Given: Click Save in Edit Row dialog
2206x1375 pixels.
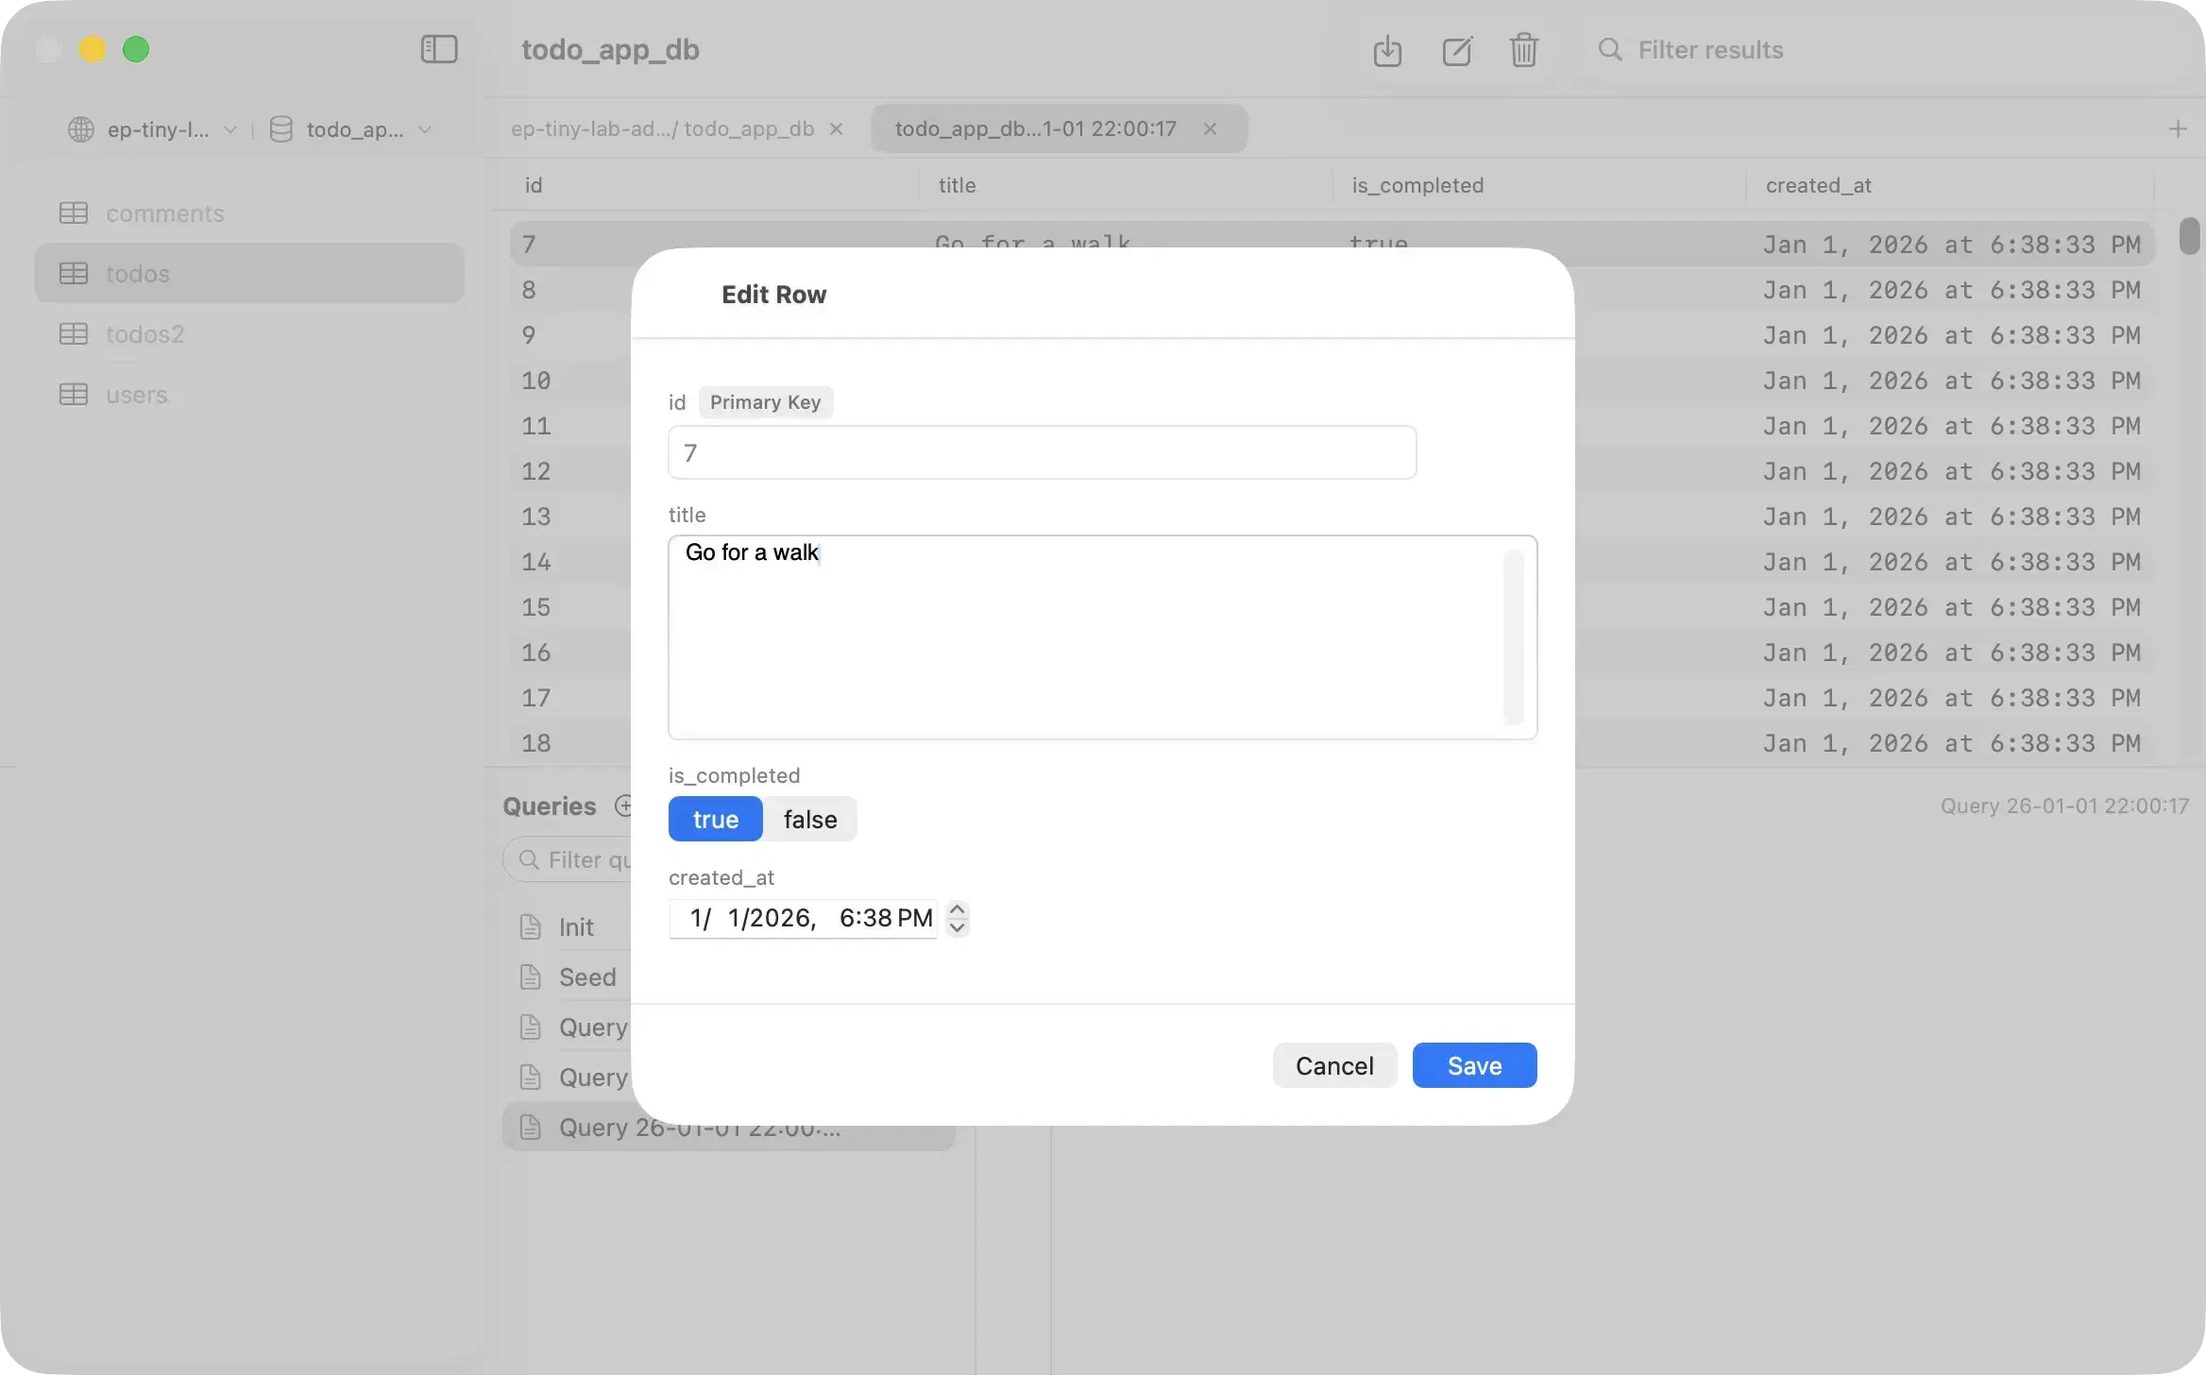Looking at the screenshot, I should coord(1474,1065).
